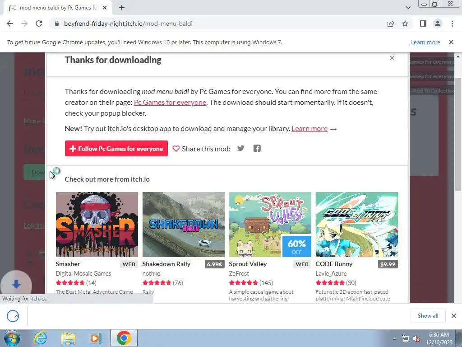This screenshot has width=462, height=347.
Task: Open the Smasher game thumbnail
Action: (97, 225)
